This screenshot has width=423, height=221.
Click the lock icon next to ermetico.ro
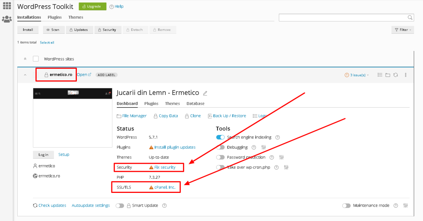pyautogui.click(x=46, y=75)
